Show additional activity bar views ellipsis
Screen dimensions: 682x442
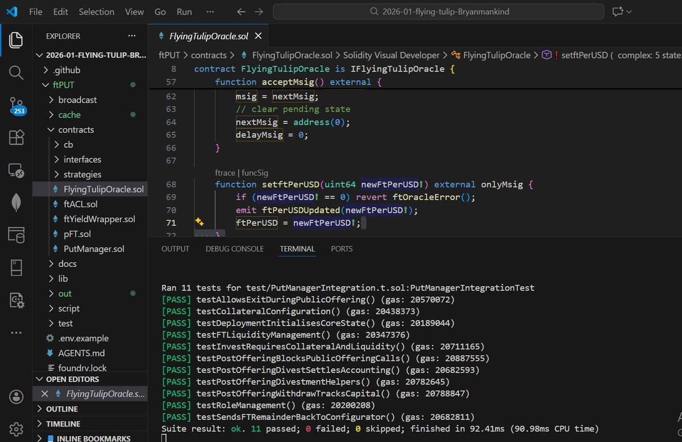pos(16,332)
